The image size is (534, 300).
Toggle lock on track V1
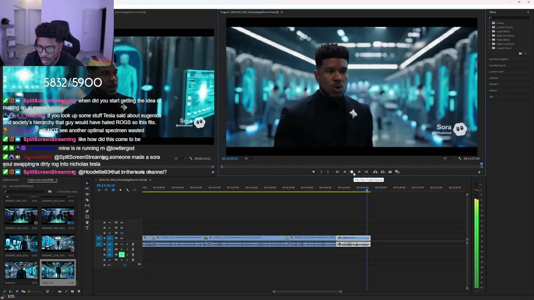tap(104, 238)
